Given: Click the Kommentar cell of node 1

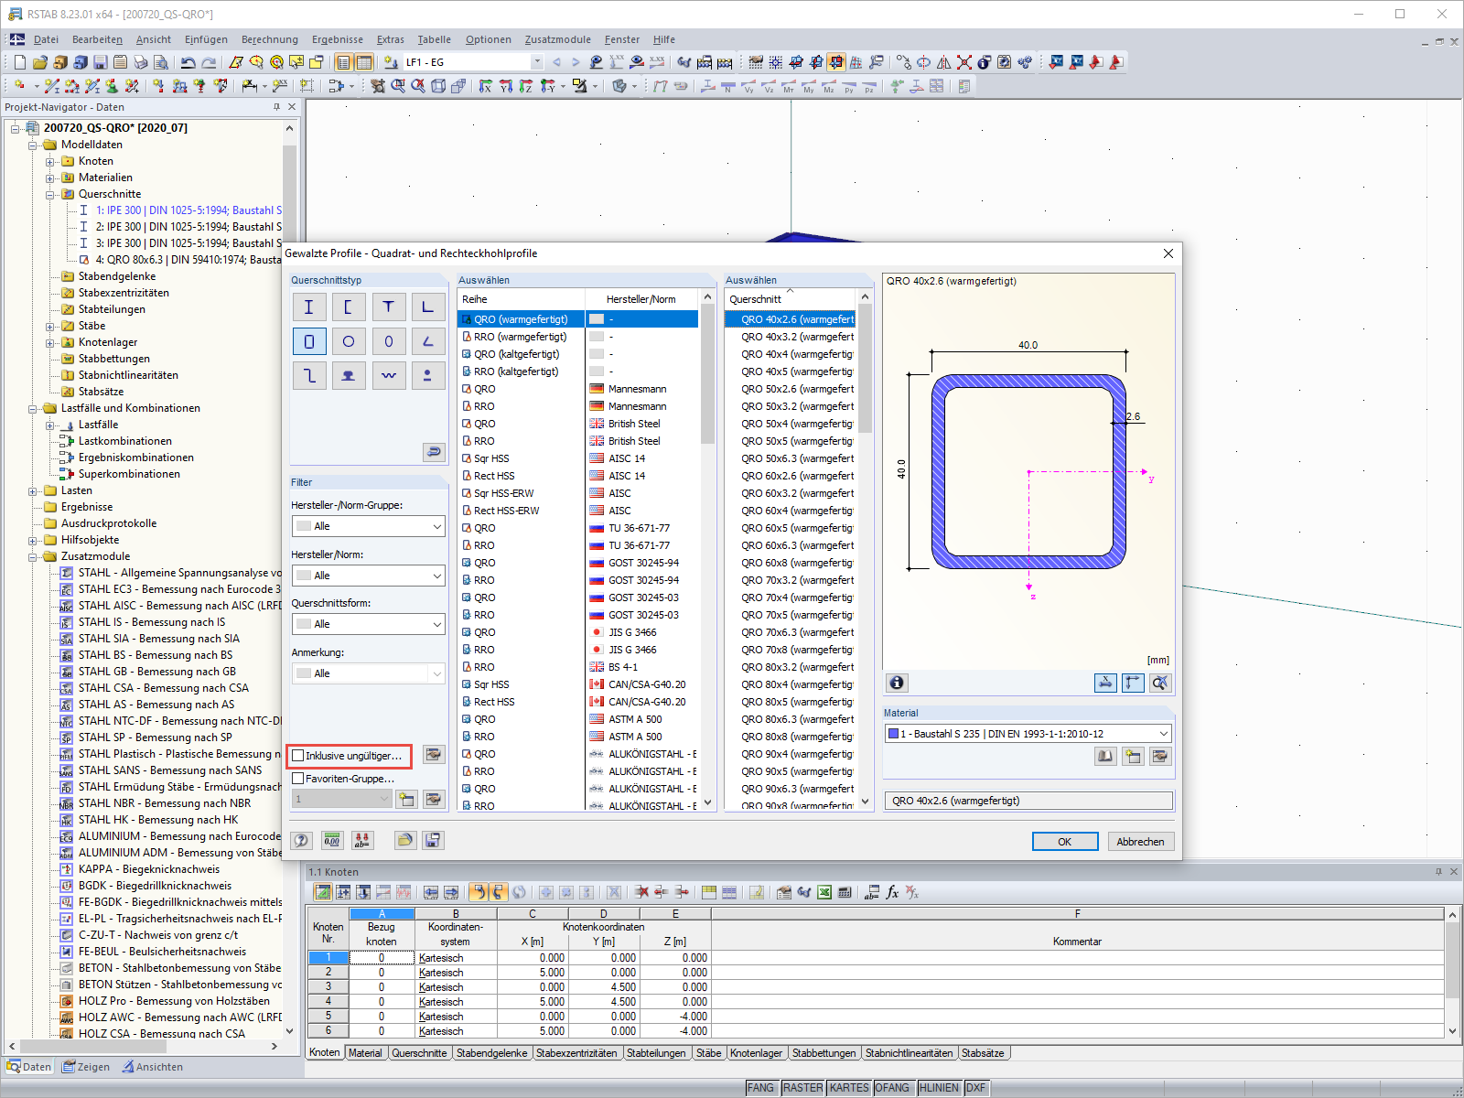Looking at the screenshot, I should pos(1077,957).
